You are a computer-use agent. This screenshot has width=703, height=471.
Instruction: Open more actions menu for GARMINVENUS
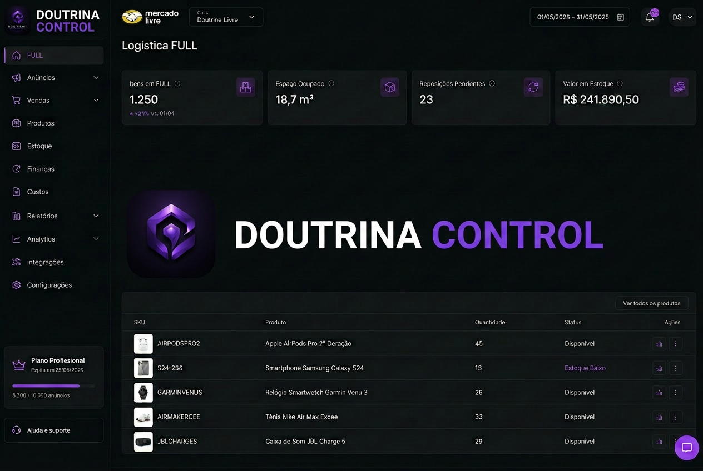coord(676,393)
